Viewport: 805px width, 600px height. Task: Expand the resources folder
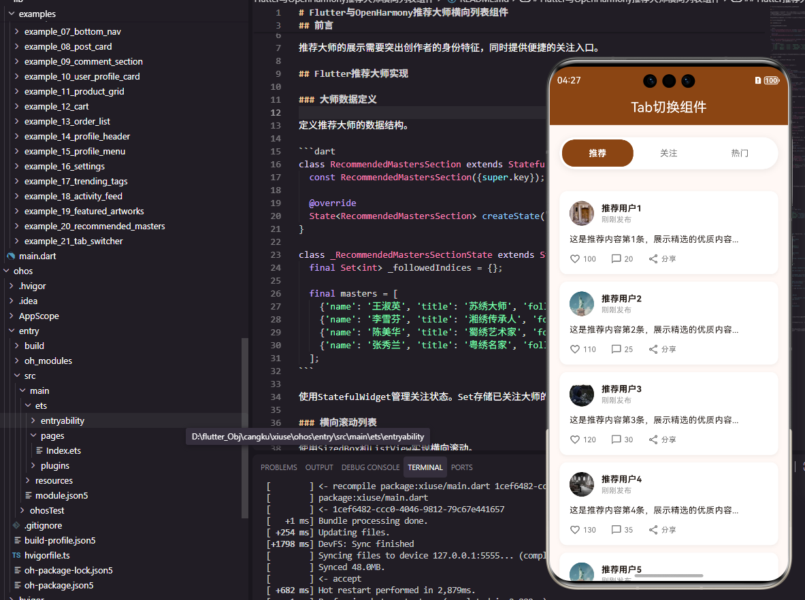tap(28, 480)
